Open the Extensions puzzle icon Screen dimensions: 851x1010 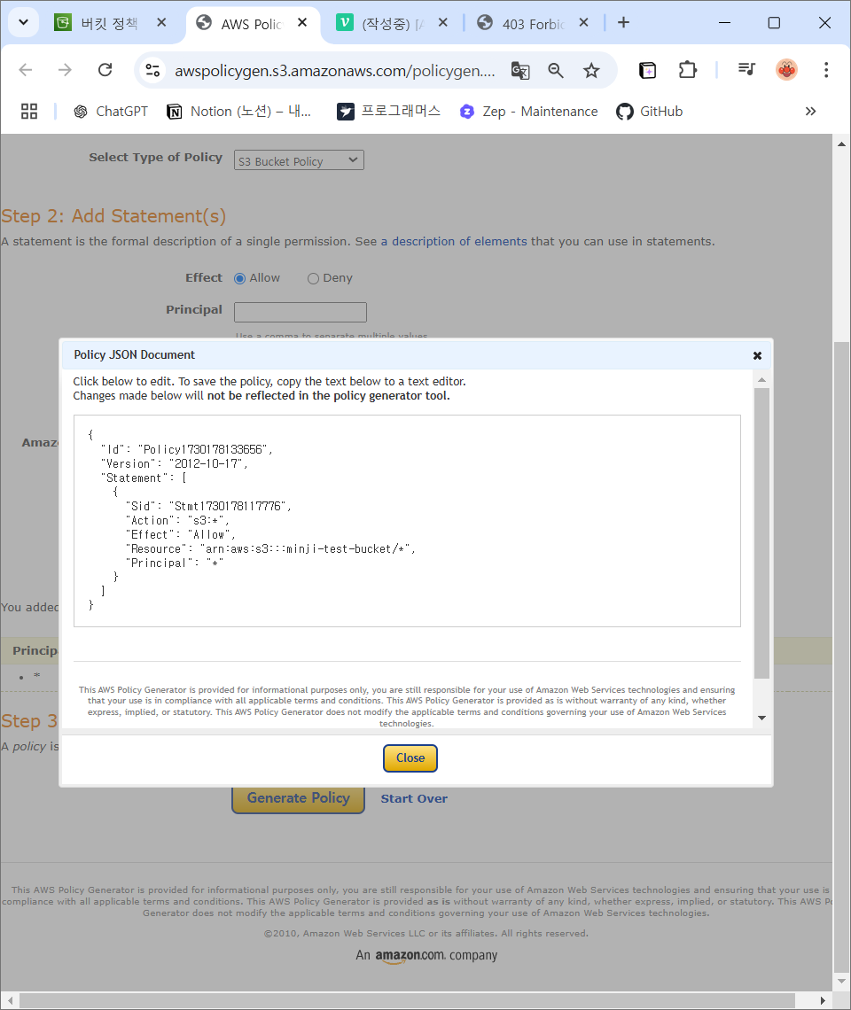pos(688,70)
